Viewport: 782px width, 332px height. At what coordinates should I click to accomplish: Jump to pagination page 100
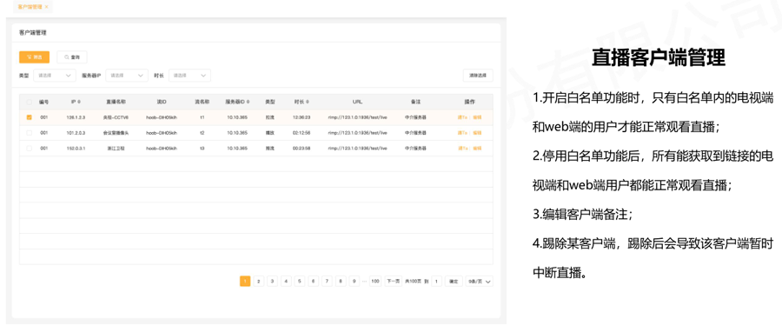(x=375, y=281)
